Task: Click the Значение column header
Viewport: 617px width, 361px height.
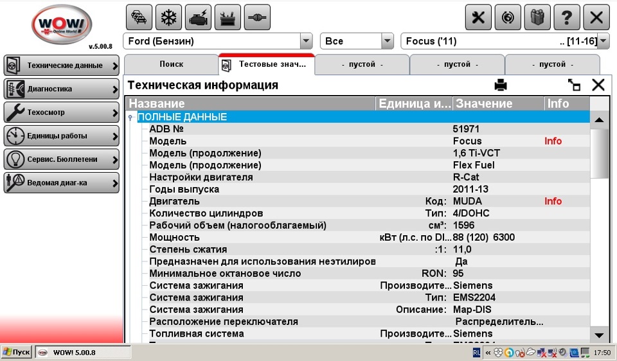Action: click(498, 103)
